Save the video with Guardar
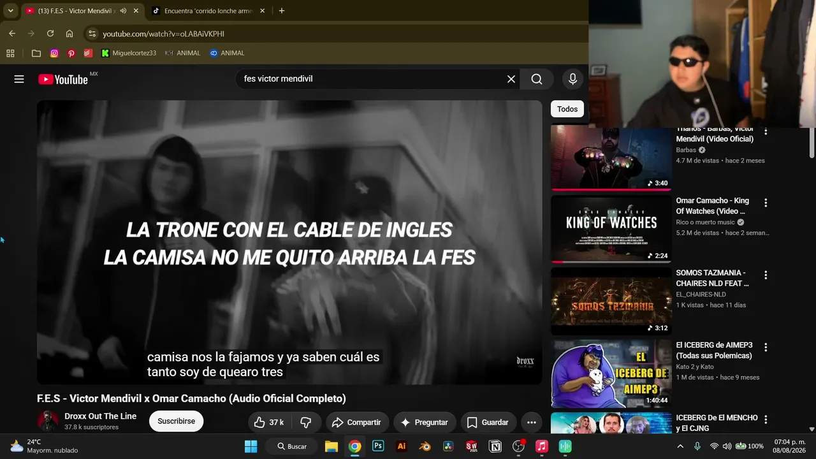This screenshot has width=816, height=459. pyautogui.click(x=488, y=422)
